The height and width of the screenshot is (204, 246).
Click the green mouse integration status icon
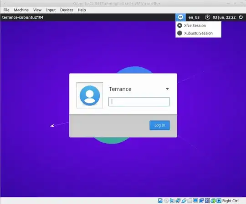(213, 200)
